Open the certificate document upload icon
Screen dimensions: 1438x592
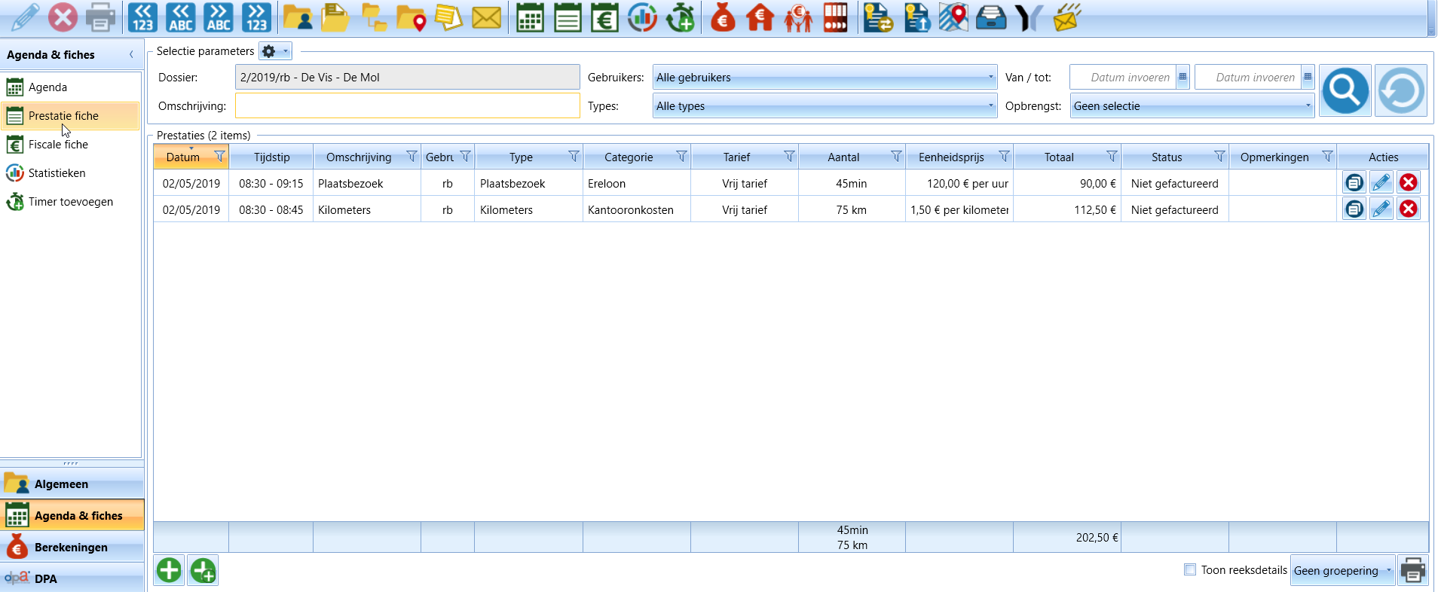click(x=916, y=17)
